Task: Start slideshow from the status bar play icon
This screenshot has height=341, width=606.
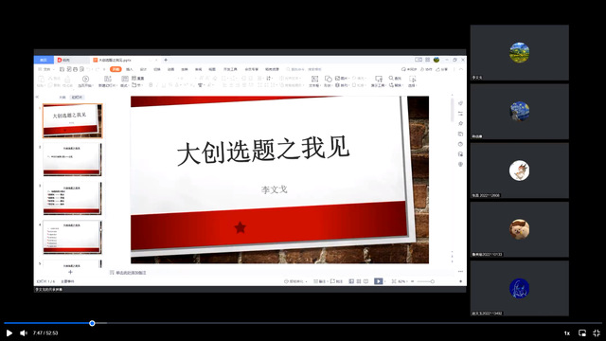Action: click(x=379, y=281)
